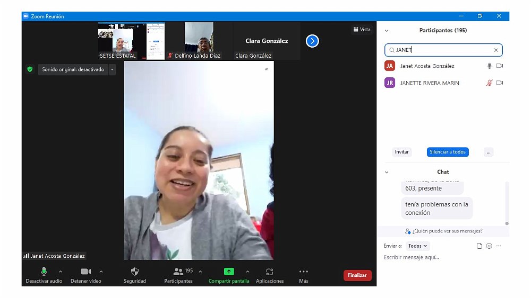Open the Seguridad shield icon
Screen dimensions: 531x298
(134, 272)
